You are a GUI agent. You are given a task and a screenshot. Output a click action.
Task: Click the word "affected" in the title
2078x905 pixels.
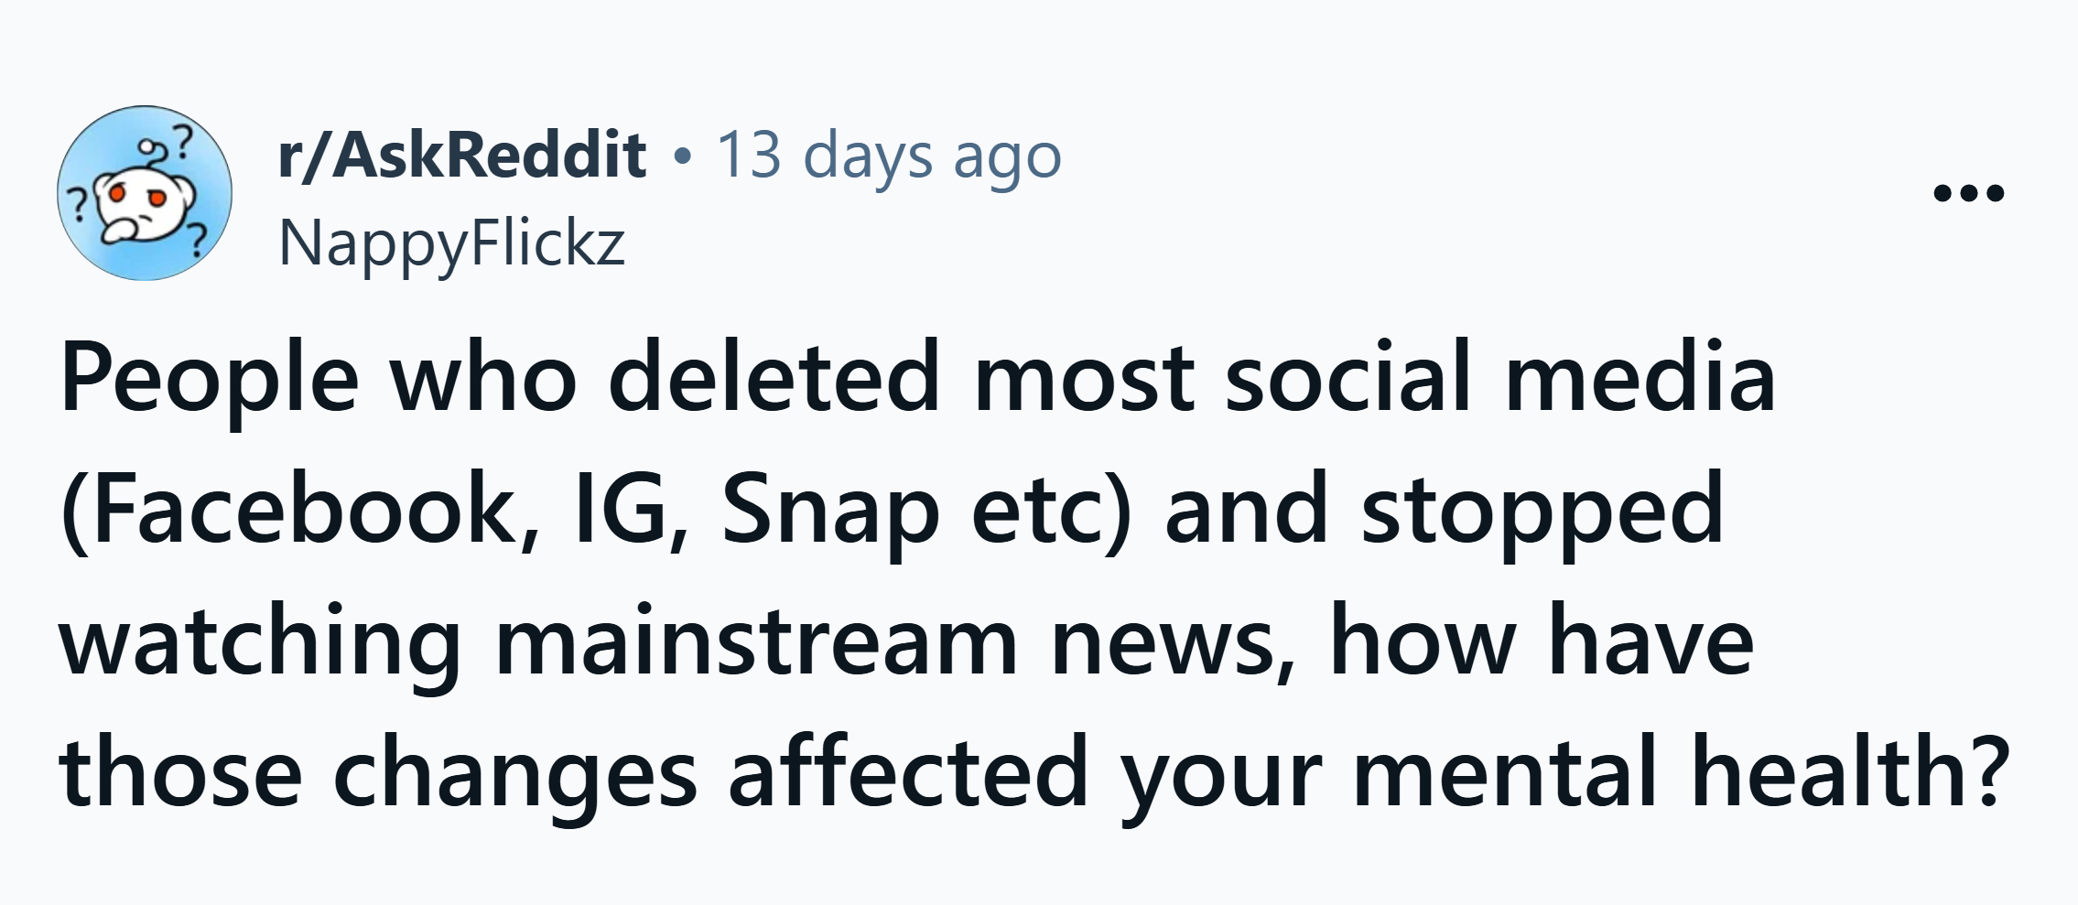pos(907,773)
